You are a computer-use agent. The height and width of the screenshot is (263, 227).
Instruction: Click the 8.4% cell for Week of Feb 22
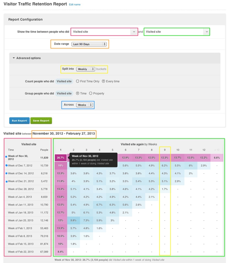[x=61, y=252]
